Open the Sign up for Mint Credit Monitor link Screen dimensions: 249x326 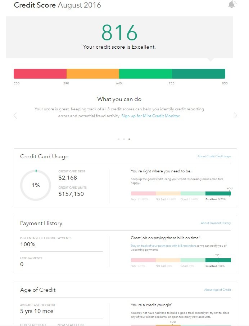(x=151, y=116)
